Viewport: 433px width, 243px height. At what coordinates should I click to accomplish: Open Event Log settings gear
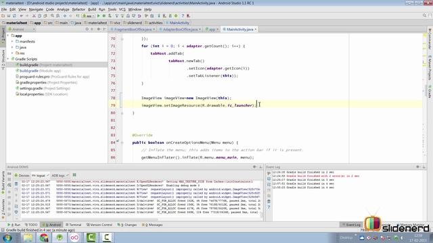click(418, 167)
